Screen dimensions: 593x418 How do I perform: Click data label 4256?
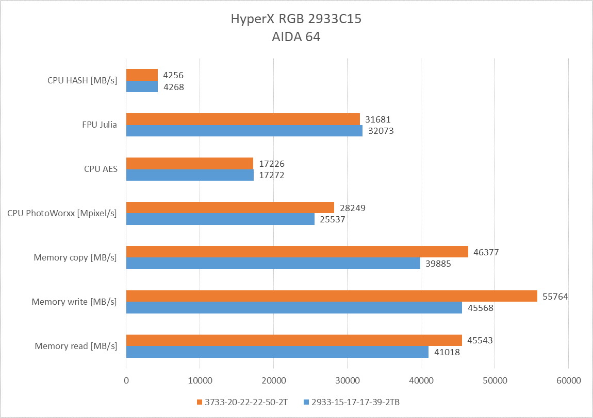(x=173, y=75)
